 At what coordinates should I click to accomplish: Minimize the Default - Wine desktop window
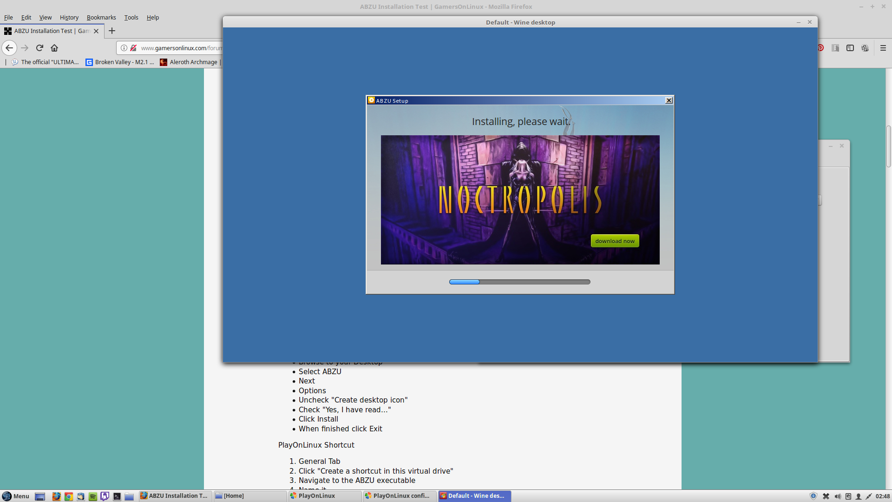tap(799, 22)
